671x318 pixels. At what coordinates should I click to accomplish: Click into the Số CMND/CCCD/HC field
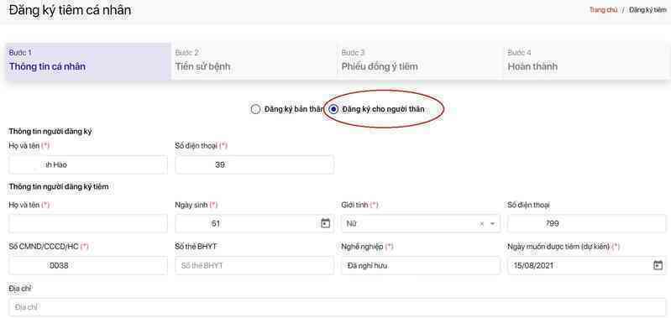point(88,265)
